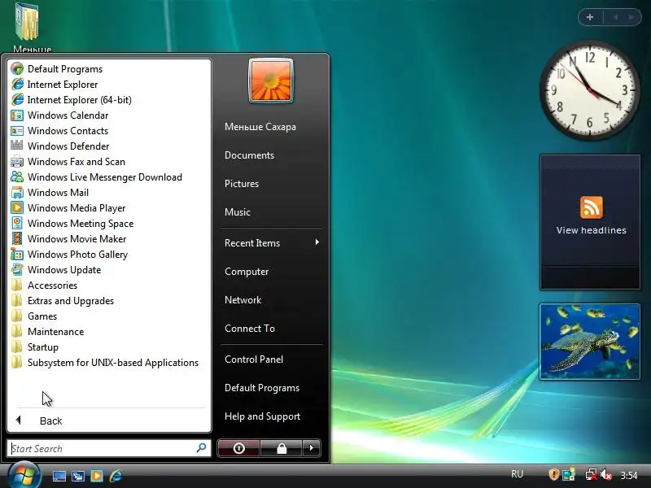Open the Меньше Сахара user folder link

[x=260, y=127]
